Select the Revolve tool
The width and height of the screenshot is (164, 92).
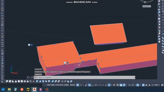click(46, 81)
